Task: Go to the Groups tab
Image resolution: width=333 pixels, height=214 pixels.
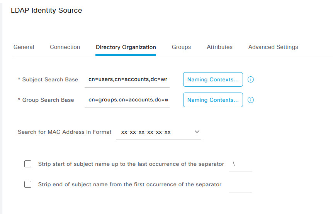Action: click(181, 47)
